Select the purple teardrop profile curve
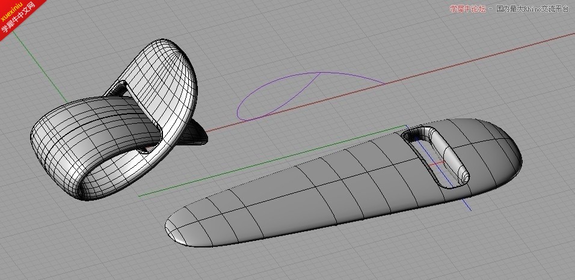The width and height of the screenshot is (575, 280). click(x=310, y=96)
